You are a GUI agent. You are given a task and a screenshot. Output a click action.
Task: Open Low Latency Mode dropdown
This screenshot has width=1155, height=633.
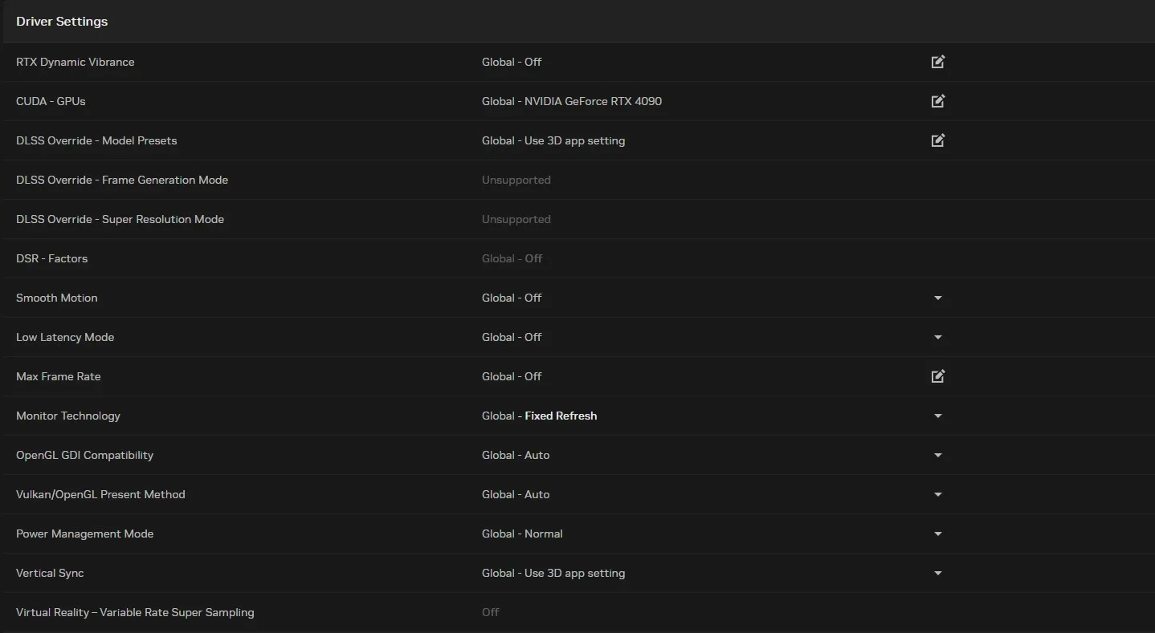tap(937, 337)
